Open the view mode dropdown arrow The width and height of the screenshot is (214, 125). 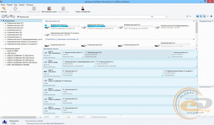[190, 16]
